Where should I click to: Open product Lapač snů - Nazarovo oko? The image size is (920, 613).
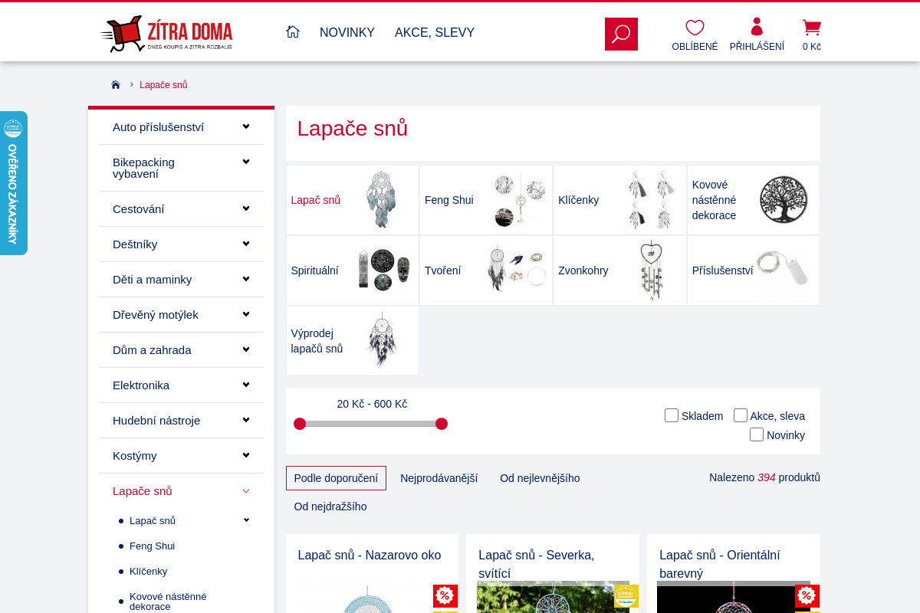[370, 555]
